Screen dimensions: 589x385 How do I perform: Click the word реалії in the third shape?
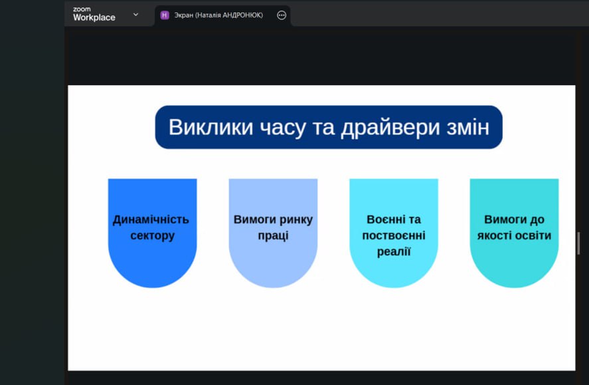tap(394, 252)
